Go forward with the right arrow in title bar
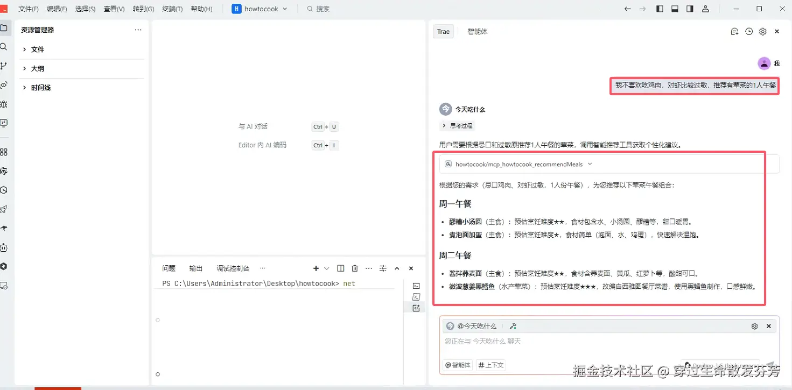This screenshot has height=390, width=792. pos(642,9)
